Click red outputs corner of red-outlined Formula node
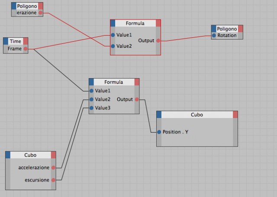Viewport: 277px width, 197px height. 158,23
